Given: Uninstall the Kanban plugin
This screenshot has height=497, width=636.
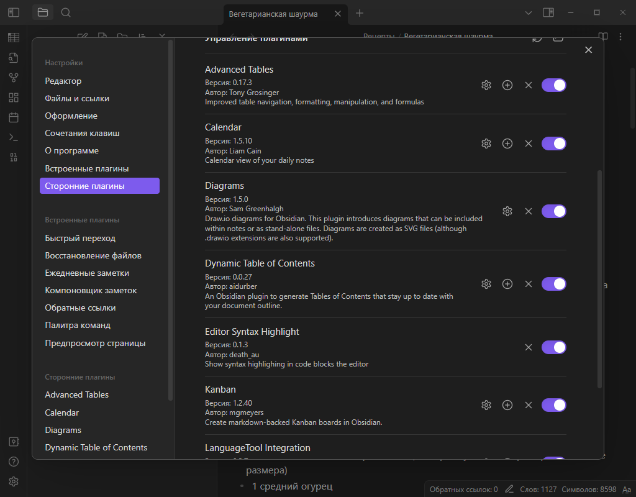Looking at the screenshot, I should pyautogui.click(x=528, y=405).
